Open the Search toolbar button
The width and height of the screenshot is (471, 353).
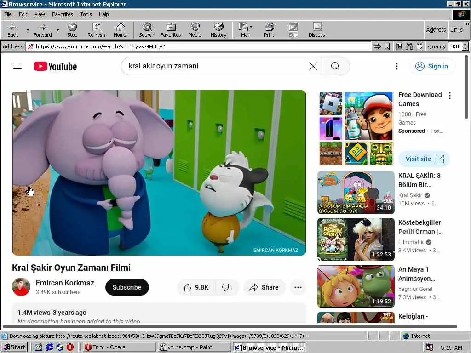coord(147,30)
